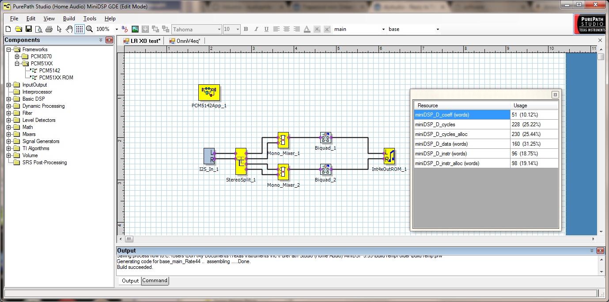The height and width of the screenshot is (302, 609).
Task: Print the current diagram
Action: coord(49,29)
